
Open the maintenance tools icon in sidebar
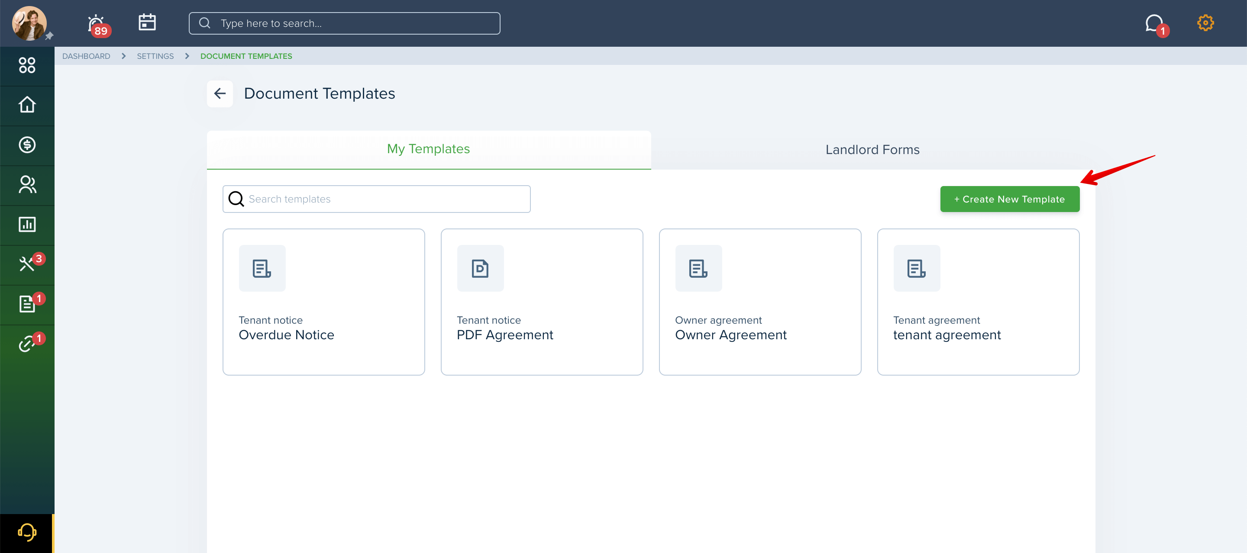click(27, 264)
